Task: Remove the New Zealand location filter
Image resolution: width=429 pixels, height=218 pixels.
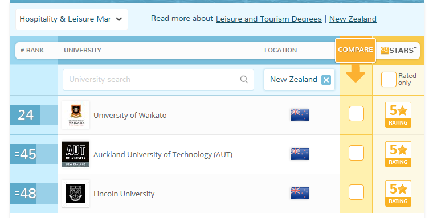Action: click(x=326, y=80)
